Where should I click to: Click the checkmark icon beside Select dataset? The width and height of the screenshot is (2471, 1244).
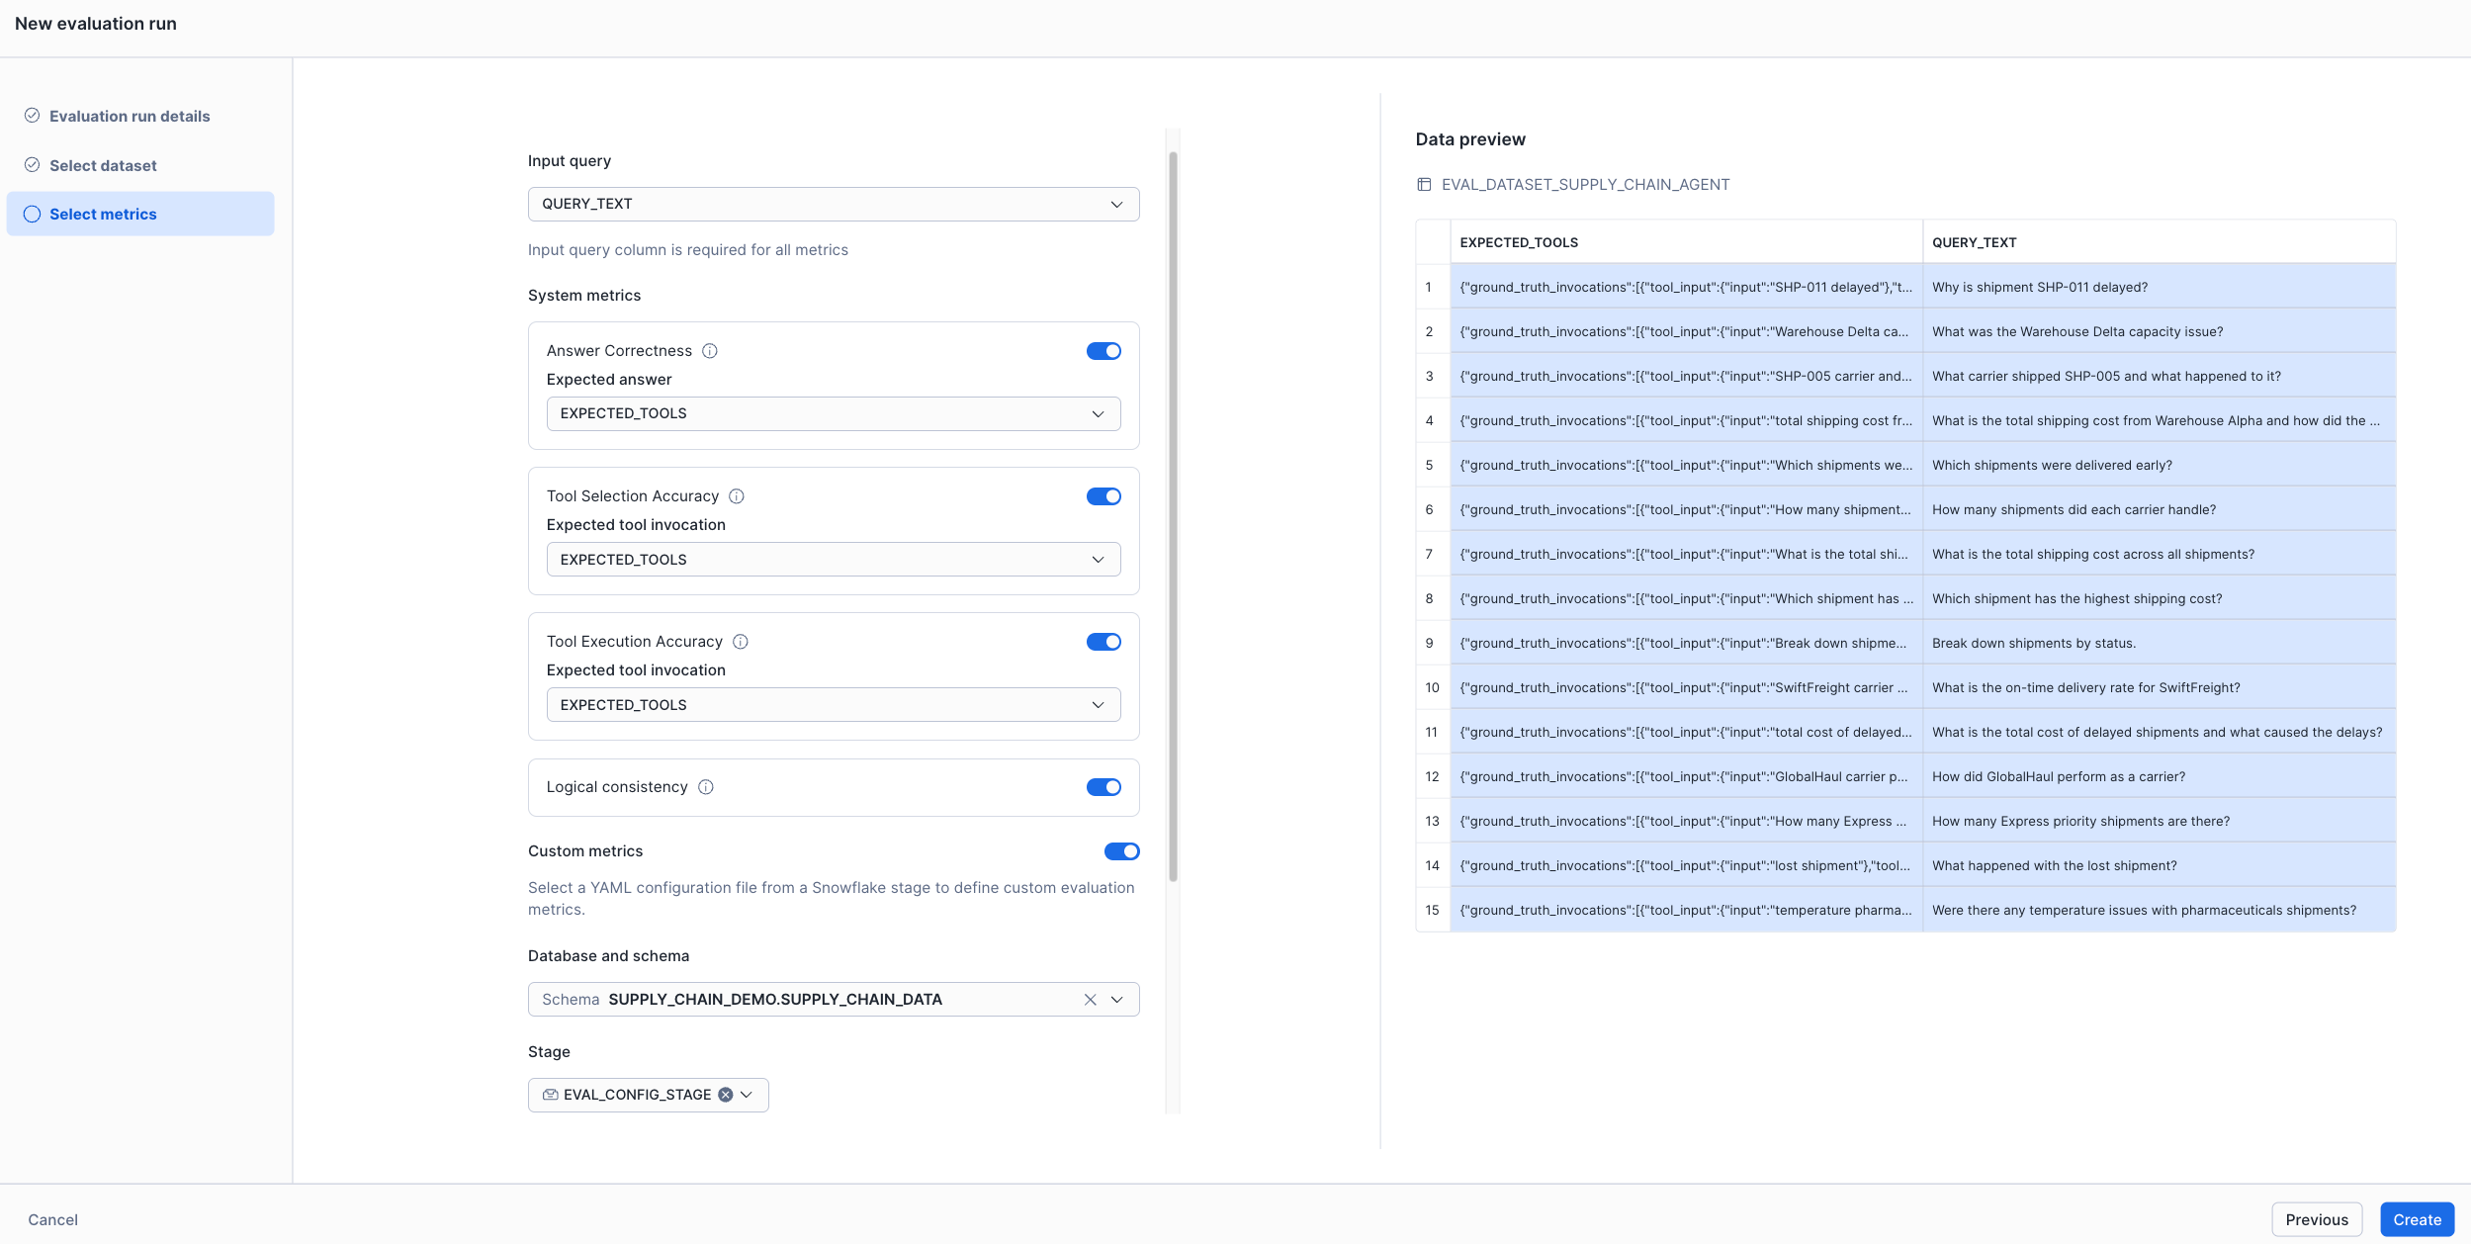(33, 164)
